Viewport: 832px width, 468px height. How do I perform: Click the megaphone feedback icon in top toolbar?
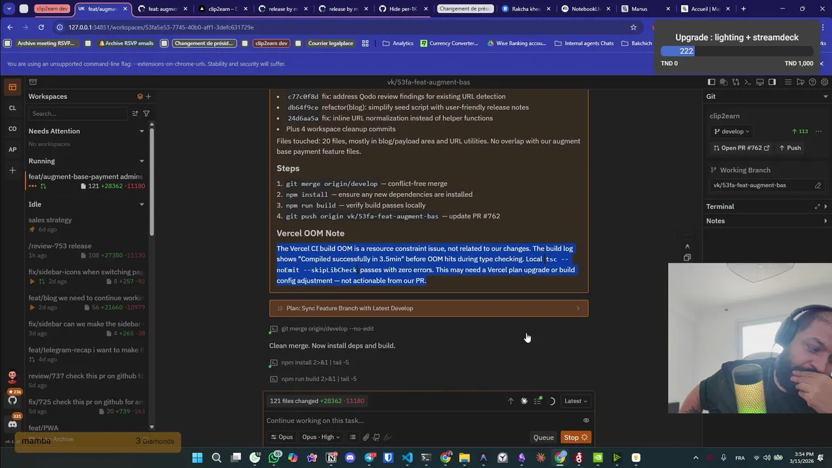coord(800,82)
